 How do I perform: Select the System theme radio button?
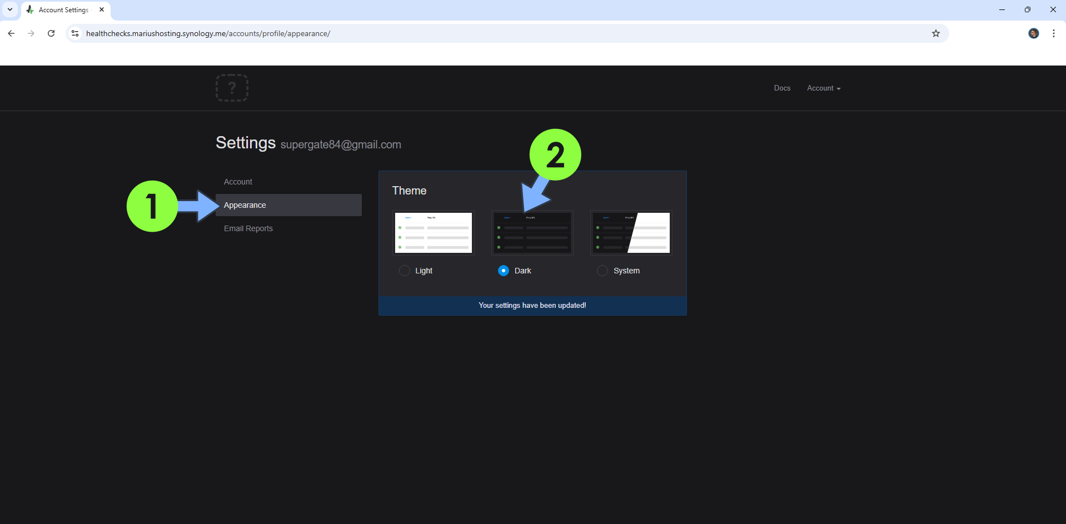[602, 271]
